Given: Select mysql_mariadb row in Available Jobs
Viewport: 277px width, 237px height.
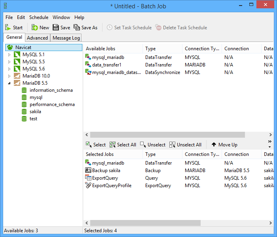Looking at the screenshot, I should click(178, 57).
